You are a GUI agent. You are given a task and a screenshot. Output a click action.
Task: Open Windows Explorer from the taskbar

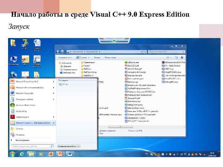tap(31, 154)
